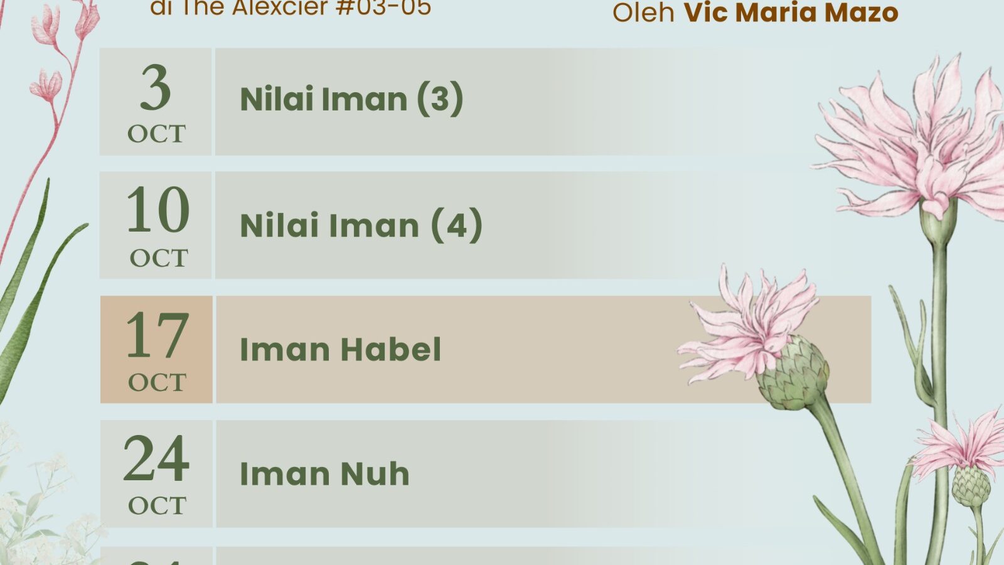Open the "Iman Nuh" entry
The width and height of the screenshot is (1004, 565).
coord(324,474)
